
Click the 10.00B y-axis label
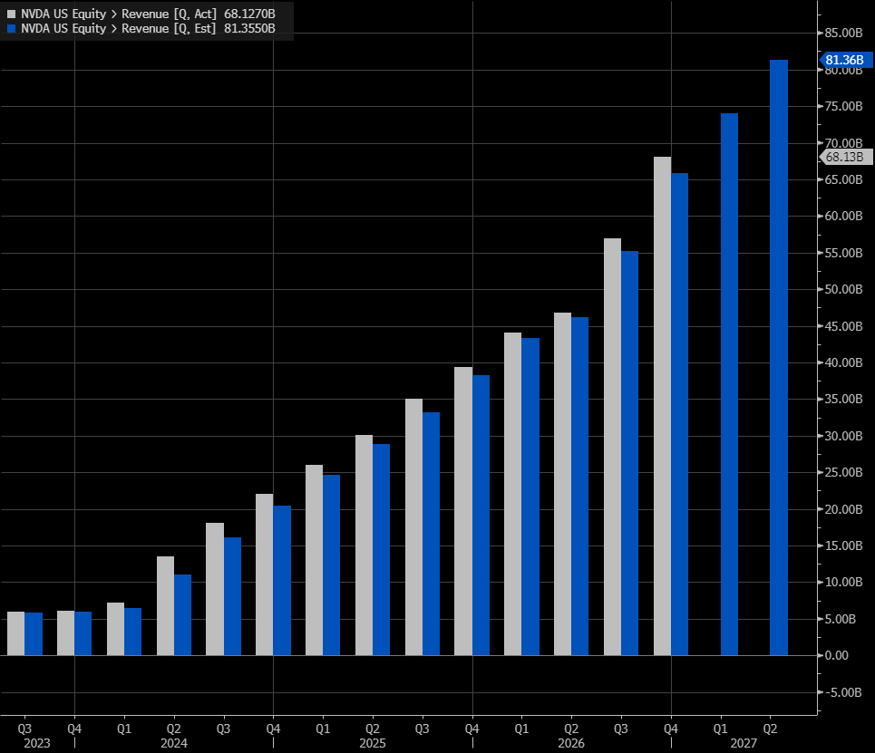click(844, 582)
